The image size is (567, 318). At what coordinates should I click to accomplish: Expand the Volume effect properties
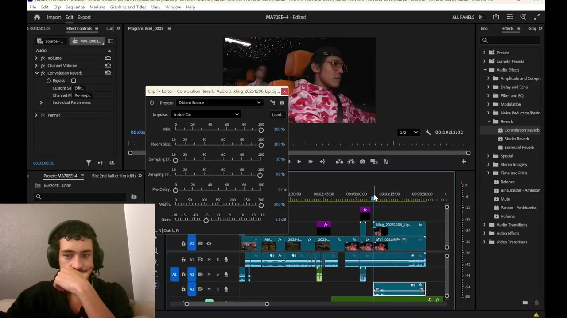pos(36,58)
